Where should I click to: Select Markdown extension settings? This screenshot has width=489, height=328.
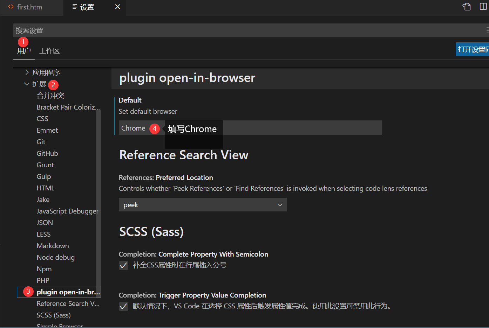[53, 245]
